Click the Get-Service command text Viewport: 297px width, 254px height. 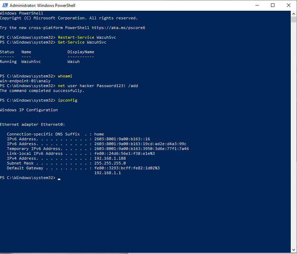71,42
